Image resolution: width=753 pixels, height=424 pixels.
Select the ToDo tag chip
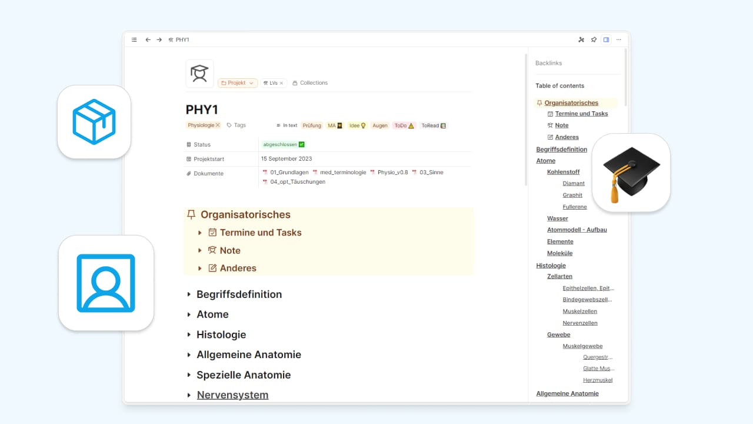pos(404,125)
